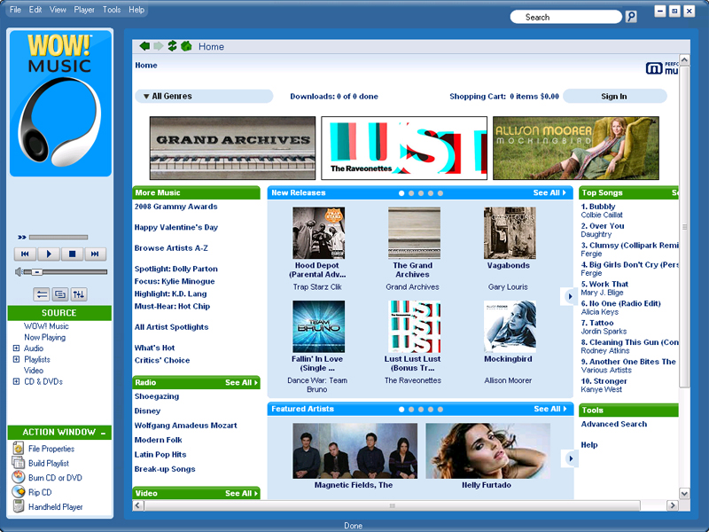Click the green back arrow in browser bar
The image size is (709, 532).
pos(144,46)
